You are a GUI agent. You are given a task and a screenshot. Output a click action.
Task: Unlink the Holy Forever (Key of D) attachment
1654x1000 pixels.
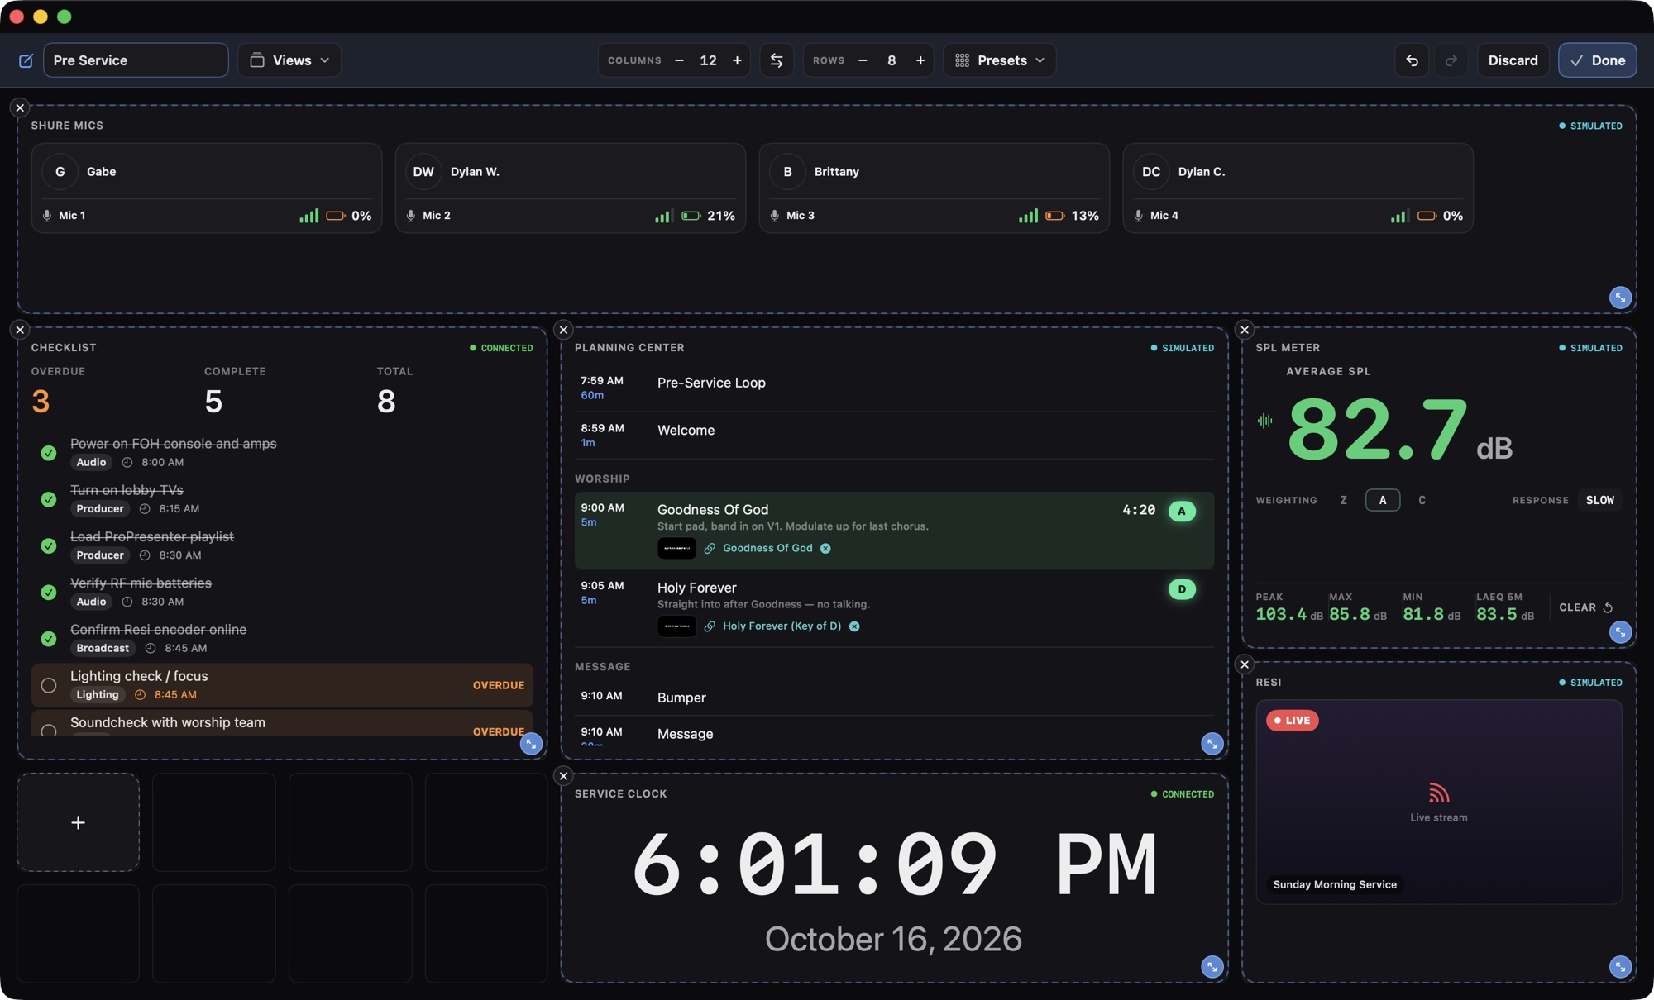(854, 626)
